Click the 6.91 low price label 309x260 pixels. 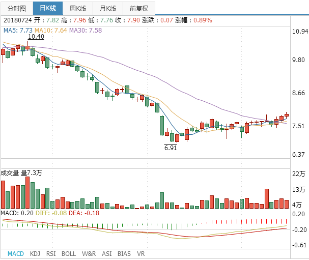click(x=171, y=148)
